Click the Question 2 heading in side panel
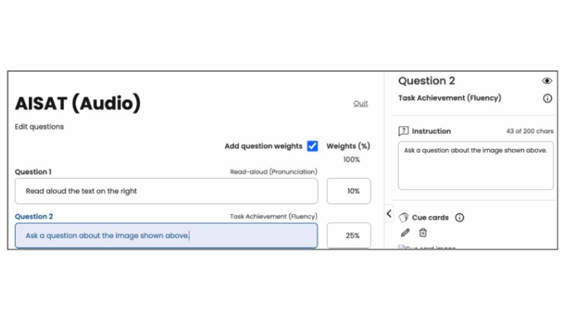The image size is (562, 316). [426, 81]
